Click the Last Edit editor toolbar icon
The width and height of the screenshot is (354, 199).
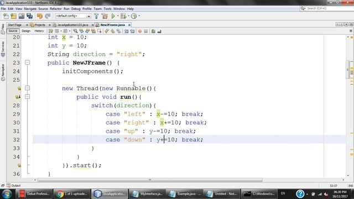[x=51, y=31]
